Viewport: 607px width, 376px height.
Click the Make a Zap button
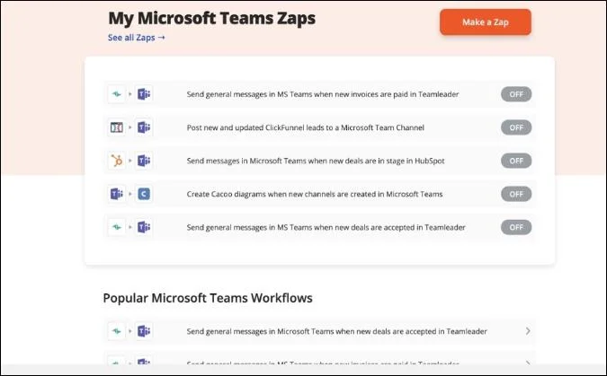pos(485,22)
